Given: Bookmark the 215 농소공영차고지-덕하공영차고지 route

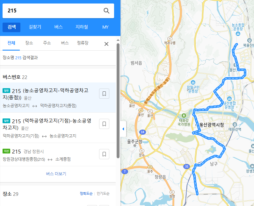Looking at the screenshot, I should click(104, 94).
